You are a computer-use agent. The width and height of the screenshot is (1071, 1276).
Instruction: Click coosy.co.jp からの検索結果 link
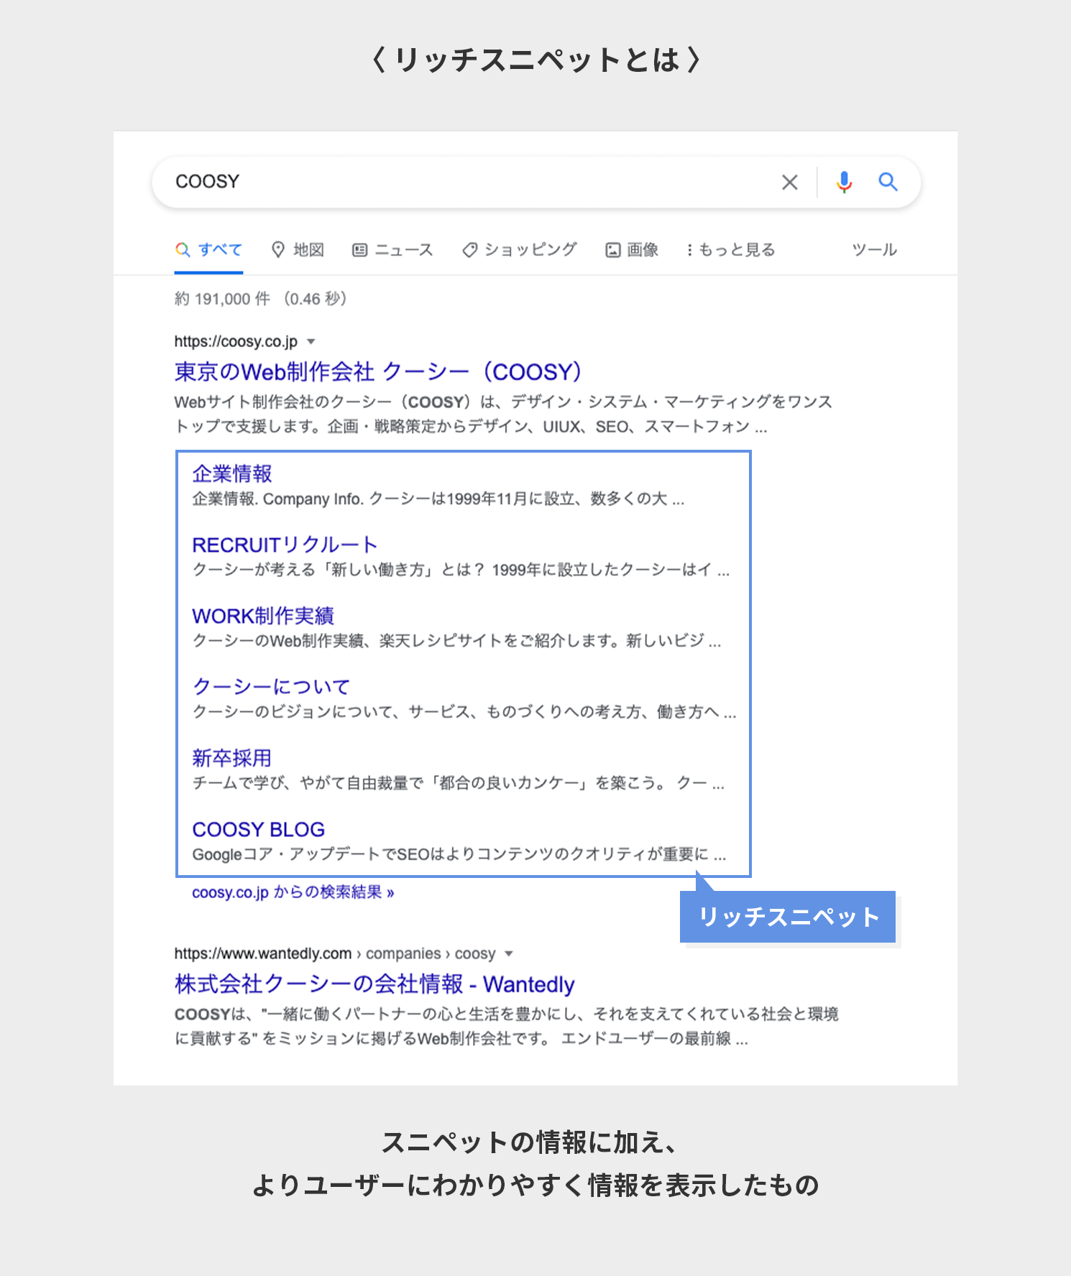(293, 892)
